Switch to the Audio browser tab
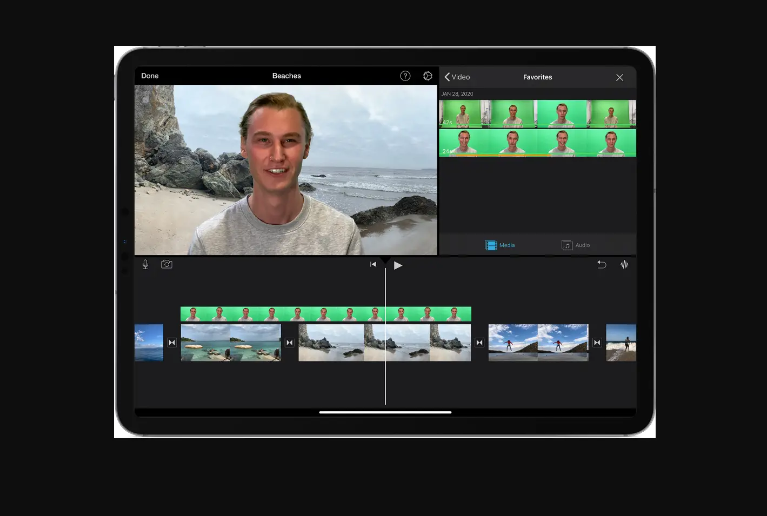Image resolution: width=767 pixels, height=516 pixels. 576,245
